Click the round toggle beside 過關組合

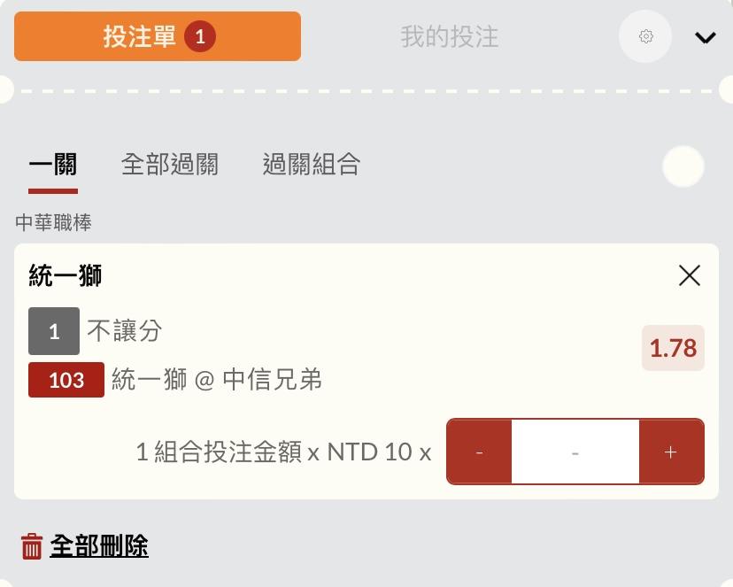point(683,166)
